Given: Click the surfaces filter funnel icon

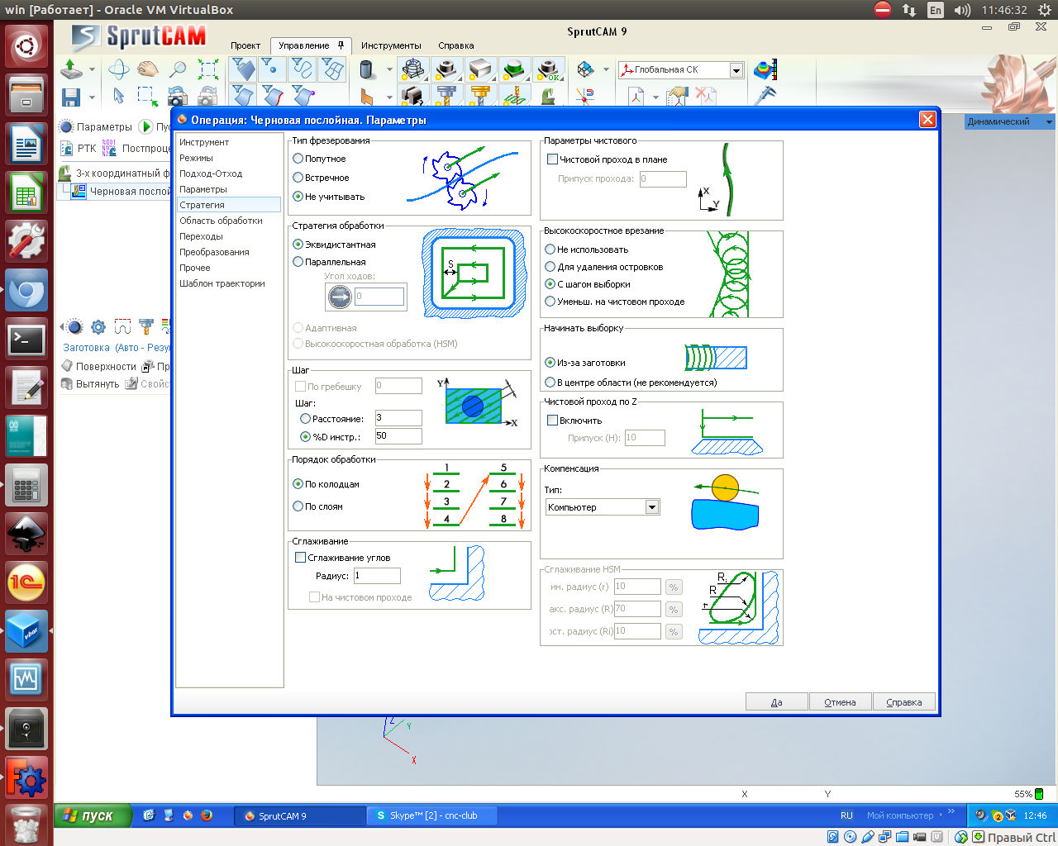Looking at the screenshot, I should [242, 69].
